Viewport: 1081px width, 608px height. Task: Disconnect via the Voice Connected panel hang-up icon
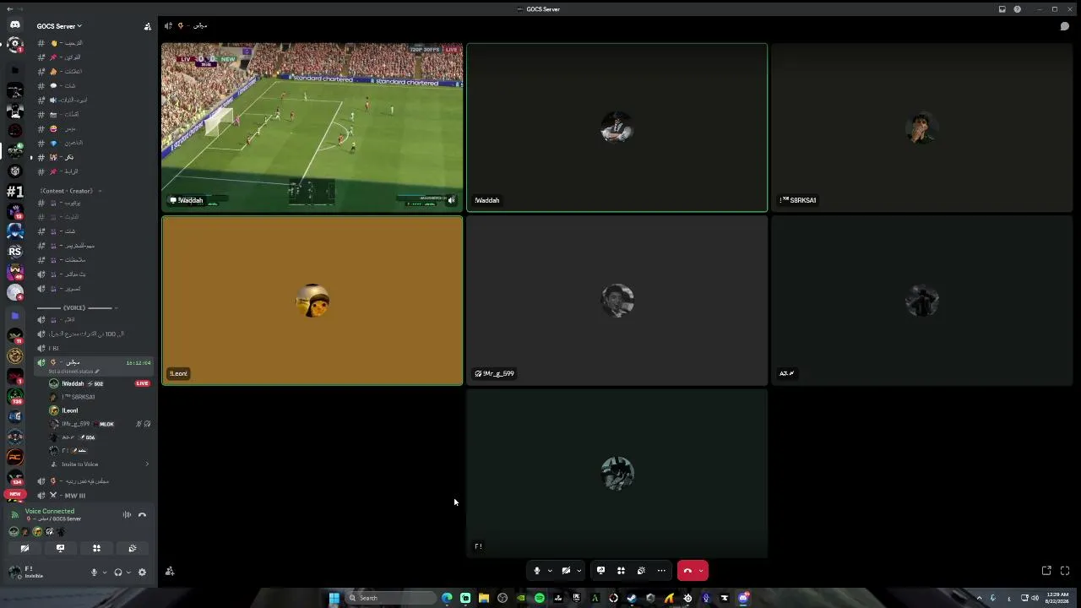pos(142,514)
